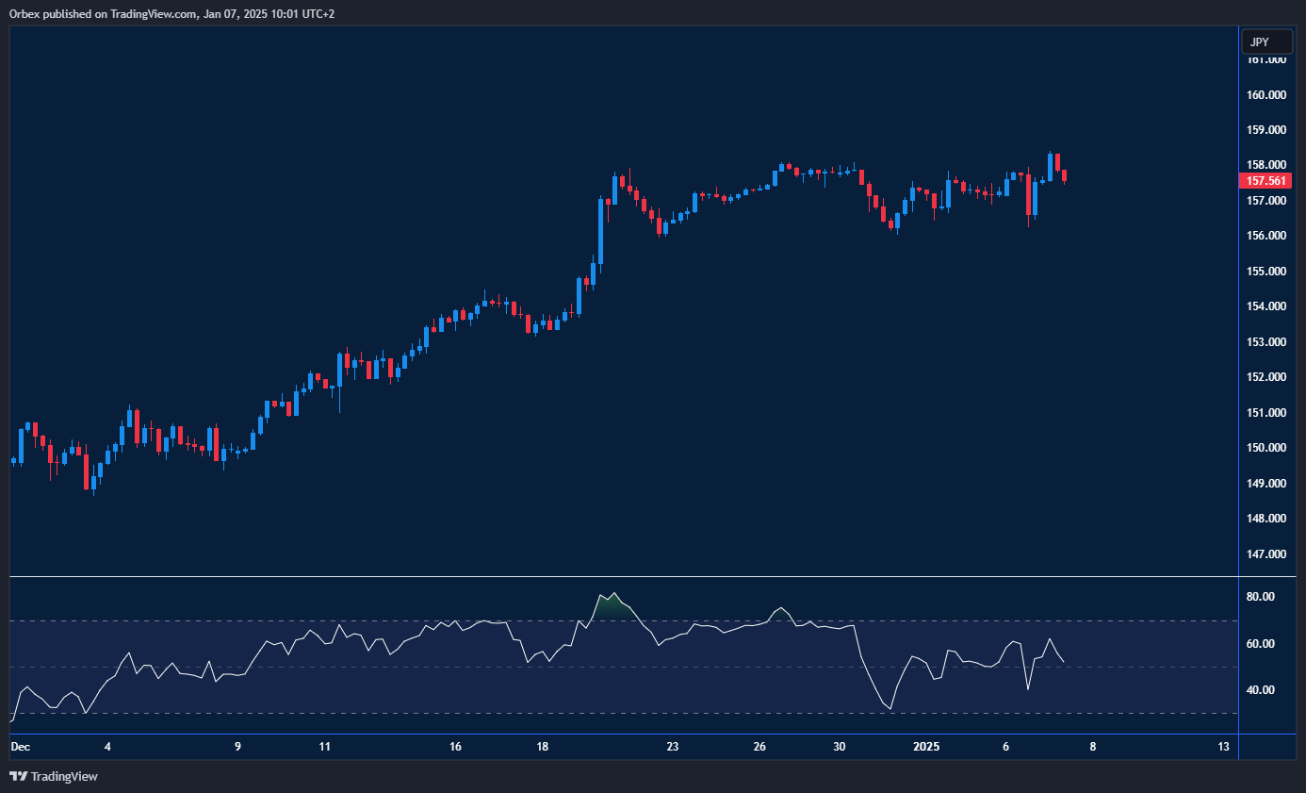Select the 2025 label on the time axis
Screen dimensions: 1306x793
pyautogui.click(x=927, y=746)
